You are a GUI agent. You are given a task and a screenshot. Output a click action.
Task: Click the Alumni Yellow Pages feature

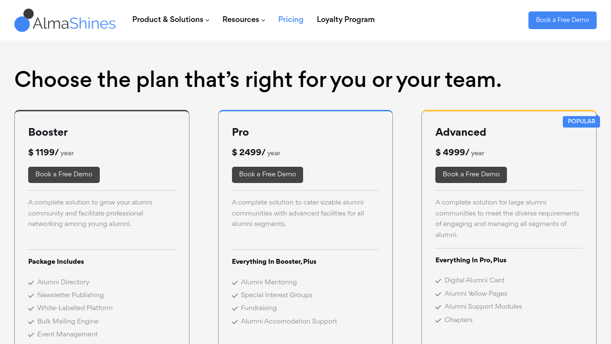(475, 294)
